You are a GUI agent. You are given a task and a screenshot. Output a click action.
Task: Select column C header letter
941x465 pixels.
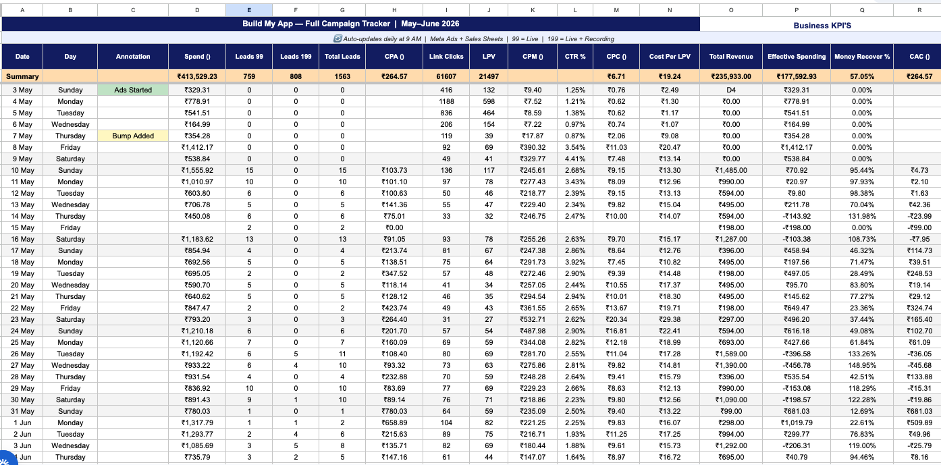133,10
